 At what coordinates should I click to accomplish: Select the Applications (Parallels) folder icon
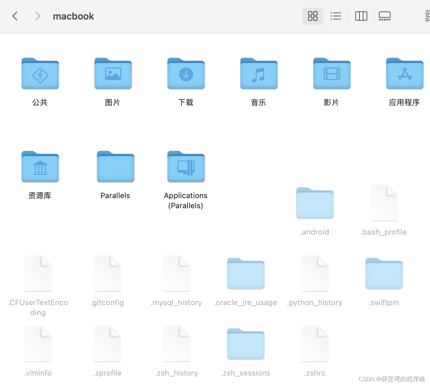pos(186,167)
